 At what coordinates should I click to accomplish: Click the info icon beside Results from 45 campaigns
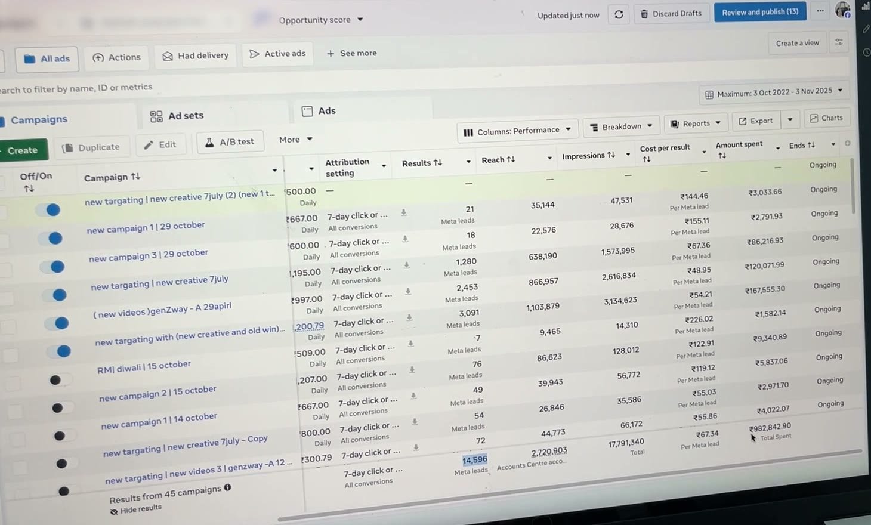(x=227, y=487)
